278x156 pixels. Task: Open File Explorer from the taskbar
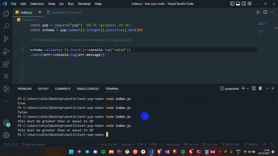click(111, 152)
